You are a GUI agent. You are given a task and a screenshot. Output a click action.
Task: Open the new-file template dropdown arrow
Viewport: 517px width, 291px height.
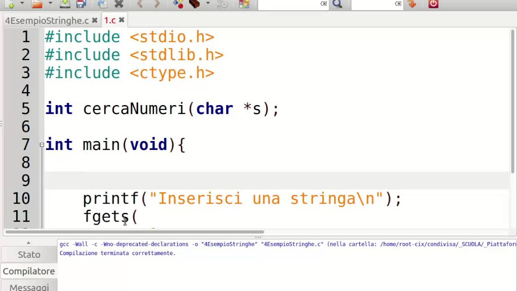22,4
